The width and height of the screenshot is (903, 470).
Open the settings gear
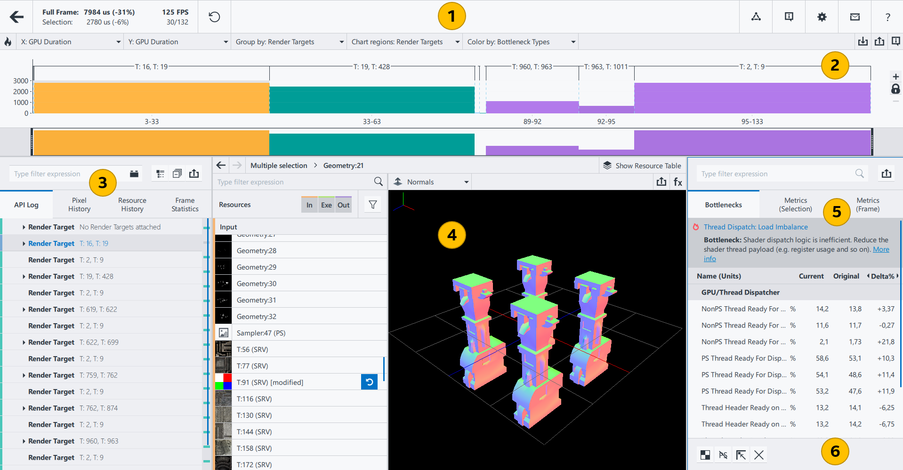point(822,17)
